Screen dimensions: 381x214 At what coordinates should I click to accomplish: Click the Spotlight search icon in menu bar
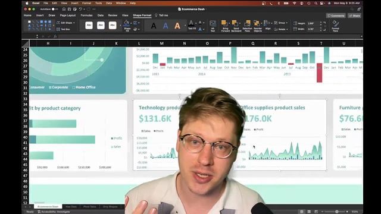point(316,4)
